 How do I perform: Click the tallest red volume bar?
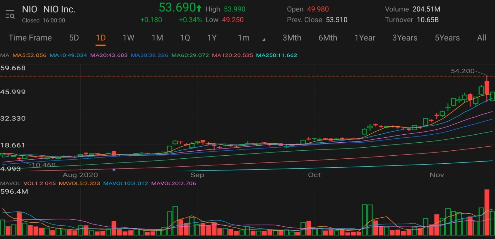pyautogui.click(x=487, y=212)
